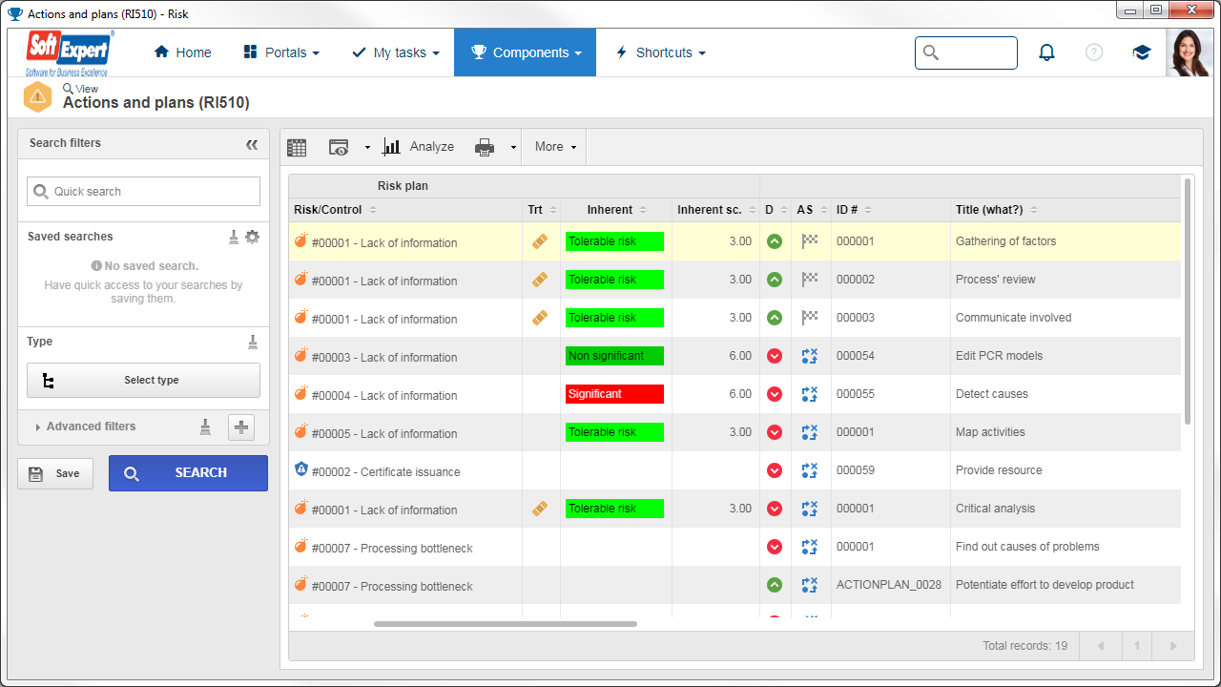1221x687 pixels.
Task: Open the user profile photo
Action: tap(1189, 52)
